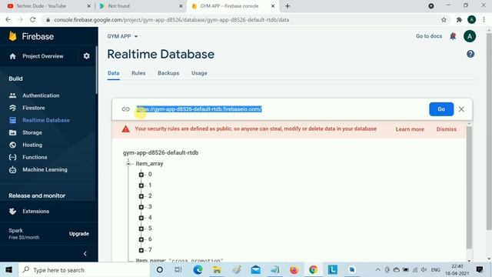Open Extensions under Release and monitor
Image resolution: width=492 pixels, height=277 pixels.
[35, 212]
